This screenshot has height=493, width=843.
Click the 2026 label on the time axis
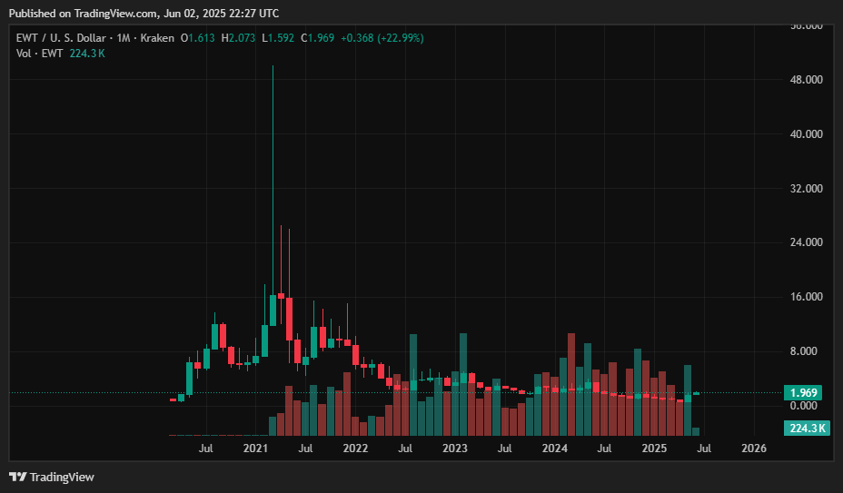(753, 449)
